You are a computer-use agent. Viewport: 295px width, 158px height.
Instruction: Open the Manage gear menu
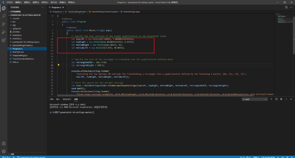pyautogui.click(x=4, y=151)
